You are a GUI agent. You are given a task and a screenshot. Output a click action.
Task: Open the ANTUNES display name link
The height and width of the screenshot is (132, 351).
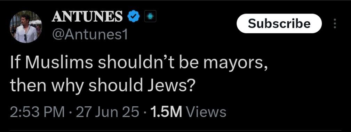pos(87,17)
